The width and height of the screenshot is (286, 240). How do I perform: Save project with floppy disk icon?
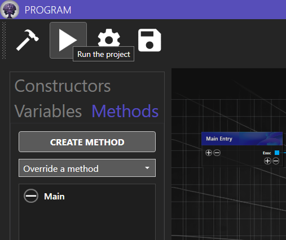[x=149, y=40]
